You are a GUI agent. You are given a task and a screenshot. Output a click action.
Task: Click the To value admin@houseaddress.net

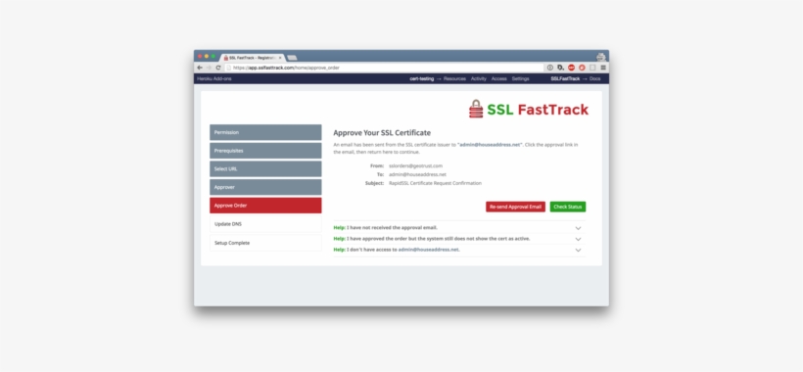(417, 174)
